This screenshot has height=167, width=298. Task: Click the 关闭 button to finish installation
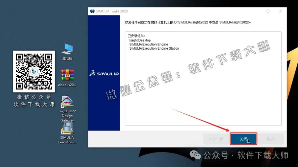coord(244,139)
